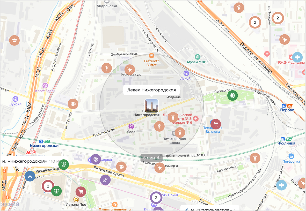306x211 pixels.
Task: Click the blue metro M marker
Action: click(30, 176)
